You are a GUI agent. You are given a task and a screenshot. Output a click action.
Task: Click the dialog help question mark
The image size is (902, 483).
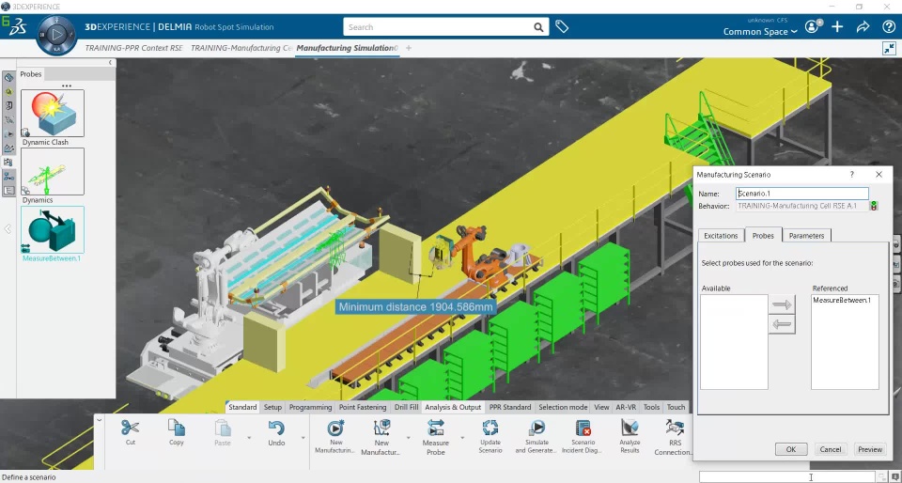point(852,174)
